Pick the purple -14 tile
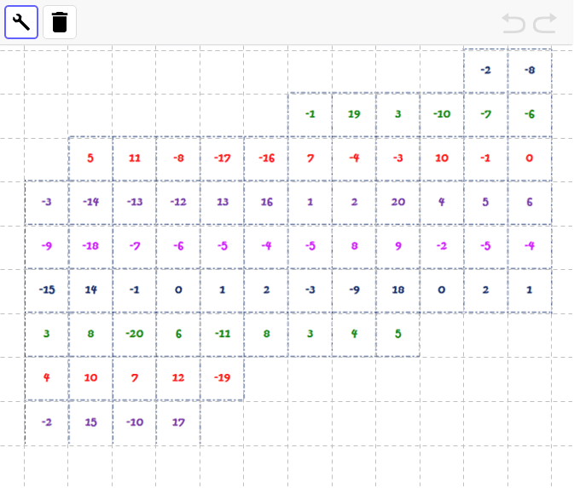 90,202
